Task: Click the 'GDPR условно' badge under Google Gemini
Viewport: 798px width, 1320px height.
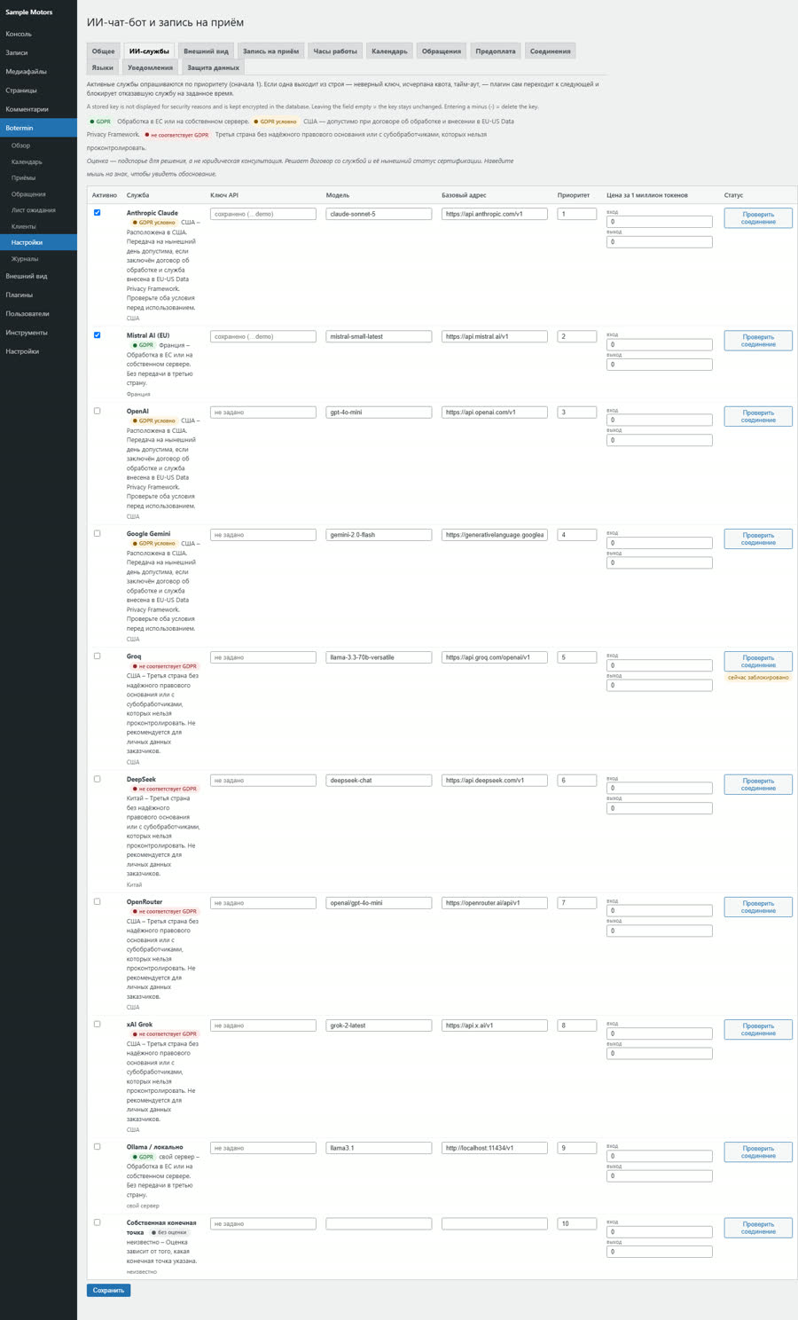Action: (x=153, y=543)
